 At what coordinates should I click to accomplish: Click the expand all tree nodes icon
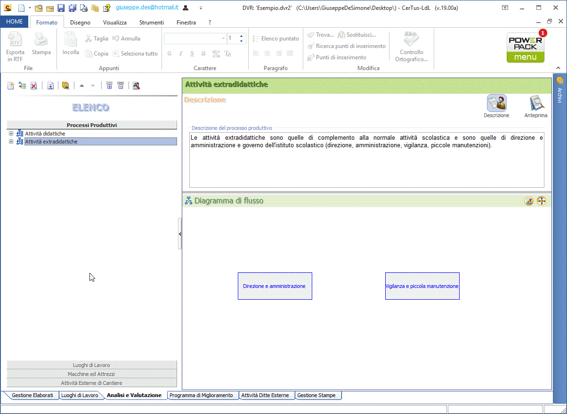coord(109,86)
